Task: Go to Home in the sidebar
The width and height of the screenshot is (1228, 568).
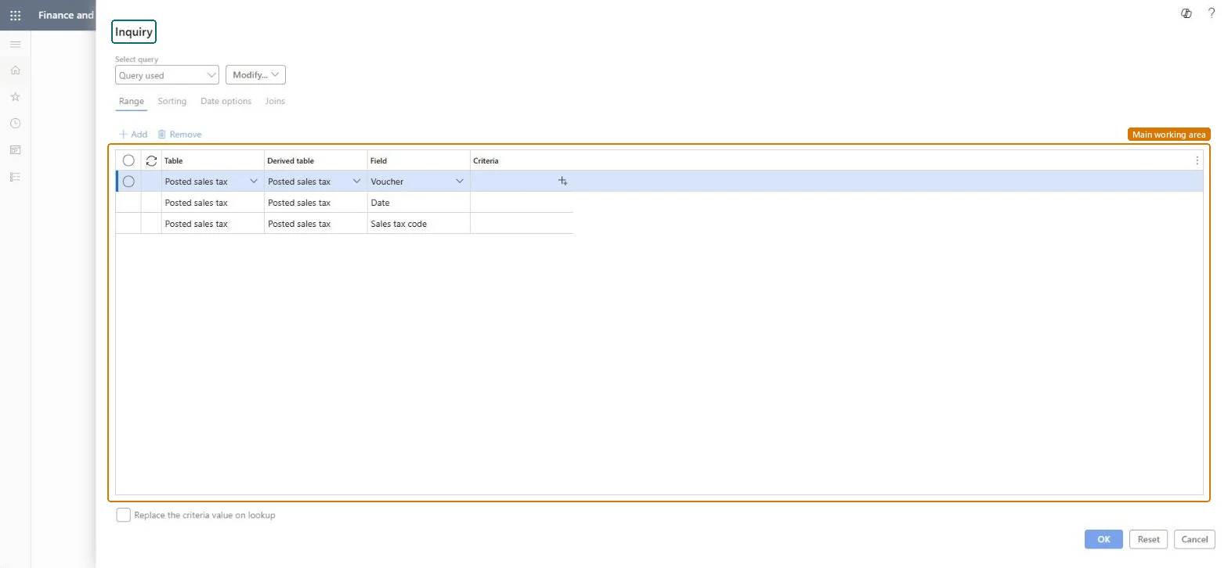Action: pos(15,70)
